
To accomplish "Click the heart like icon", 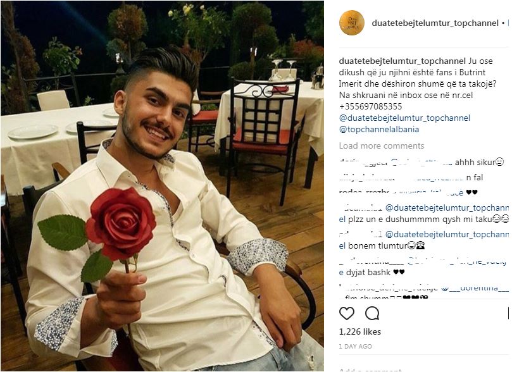I will click(346, 314).
